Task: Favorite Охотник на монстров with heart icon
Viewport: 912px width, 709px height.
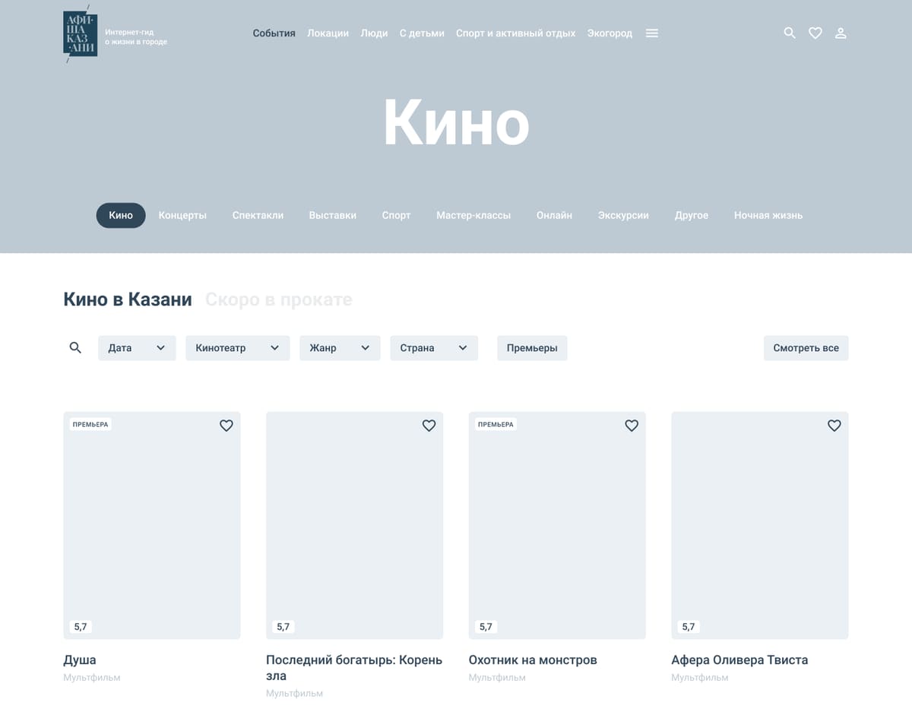Action: pos(632,426)
